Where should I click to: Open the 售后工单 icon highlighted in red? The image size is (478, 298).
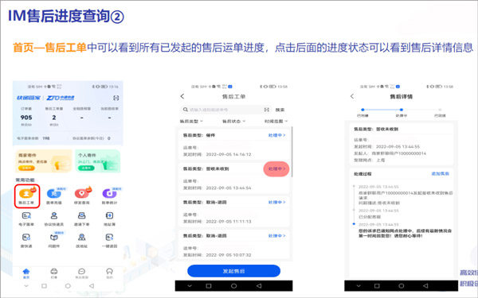point(26,196)
